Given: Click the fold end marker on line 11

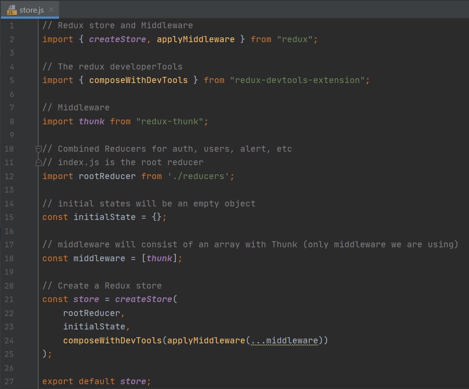Looking at the screenshot, I should [x=39, y=163].
